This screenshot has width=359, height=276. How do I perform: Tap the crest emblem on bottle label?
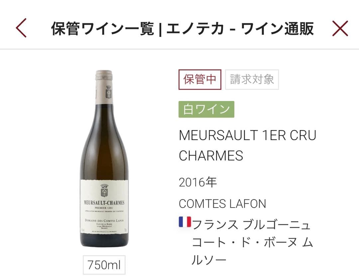point(104,190)
